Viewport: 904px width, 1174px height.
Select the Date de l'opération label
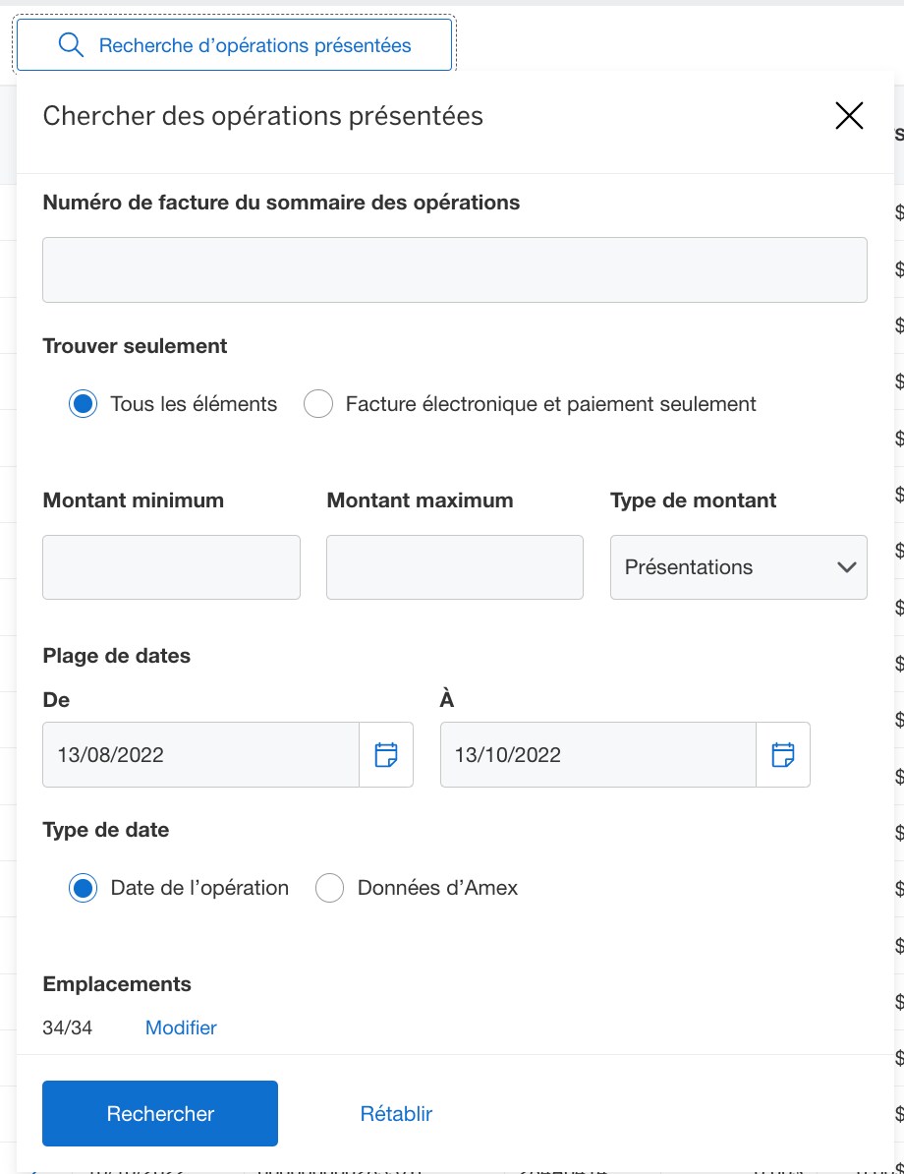pos(200,887)
